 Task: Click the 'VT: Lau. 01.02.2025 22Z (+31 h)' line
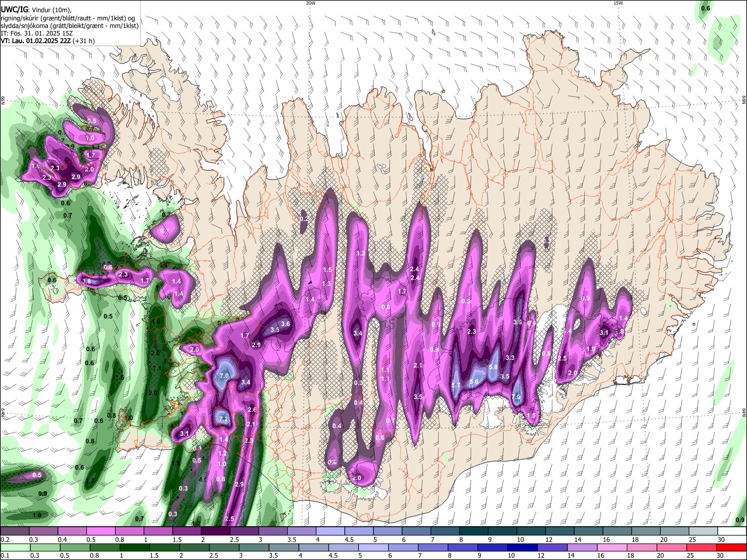tap(48, 41)
